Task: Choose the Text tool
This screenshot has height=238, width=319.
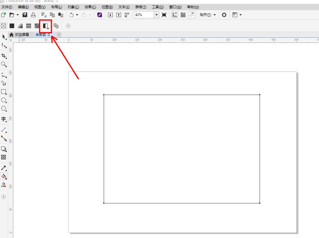Action: click(x=4, y=119)
